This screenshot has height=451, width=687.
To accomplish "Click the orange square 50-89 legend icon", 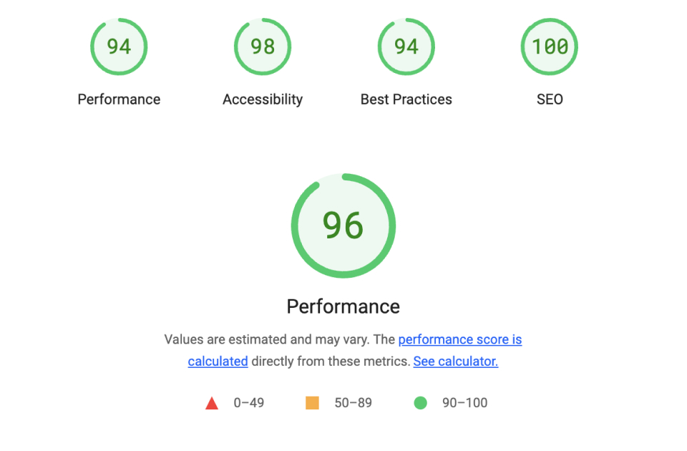I will point(312,402).
